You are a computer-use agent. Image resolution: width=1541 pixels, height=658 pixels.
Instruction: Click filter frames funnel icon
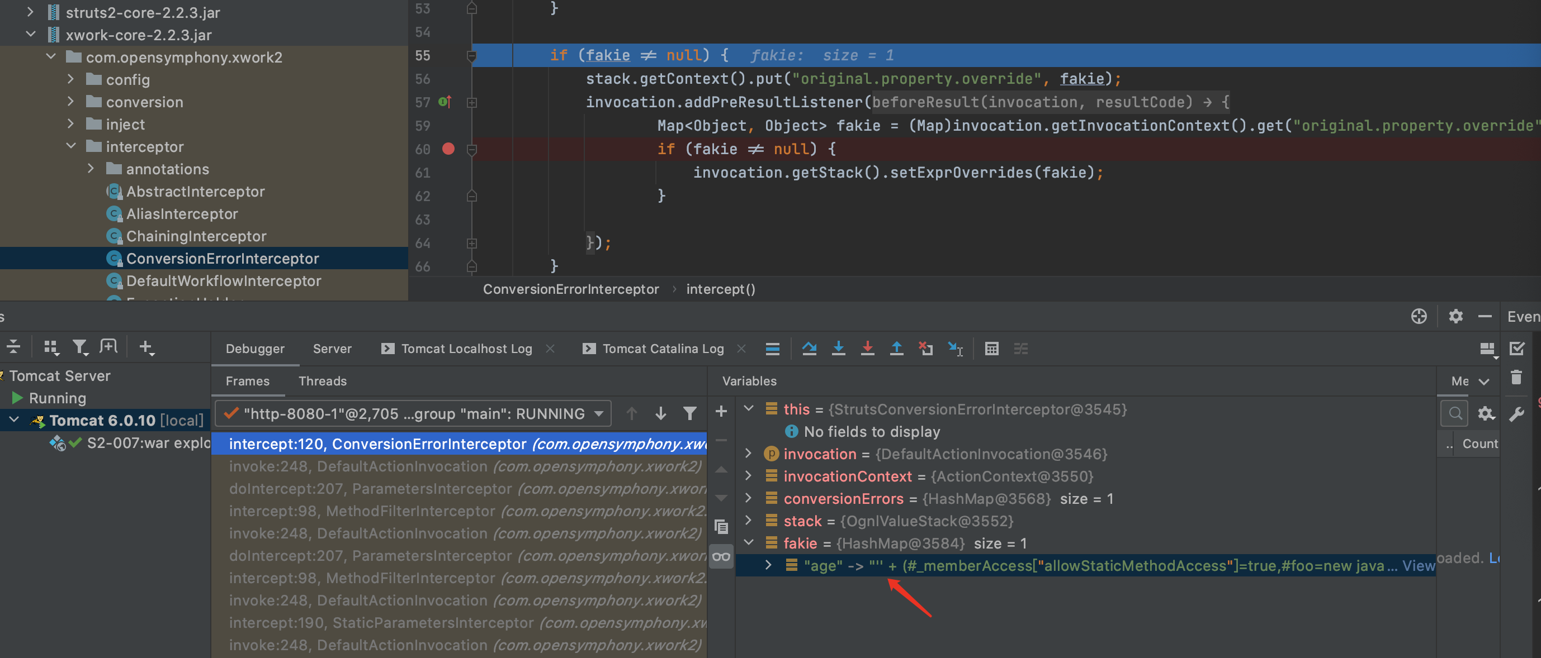click(689, 413)
